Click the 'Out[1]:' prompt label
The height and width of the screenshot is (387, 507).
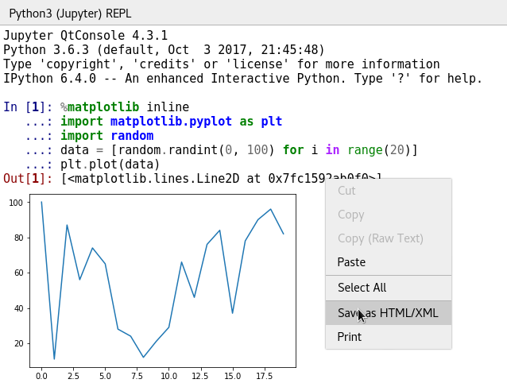(x=28, y=179)
